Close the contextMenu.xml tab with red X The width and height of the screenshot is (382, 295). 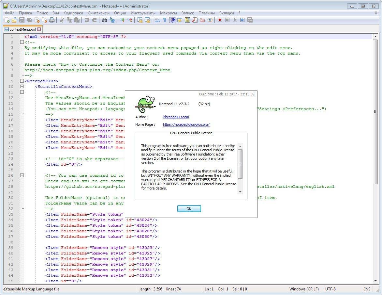39,29
